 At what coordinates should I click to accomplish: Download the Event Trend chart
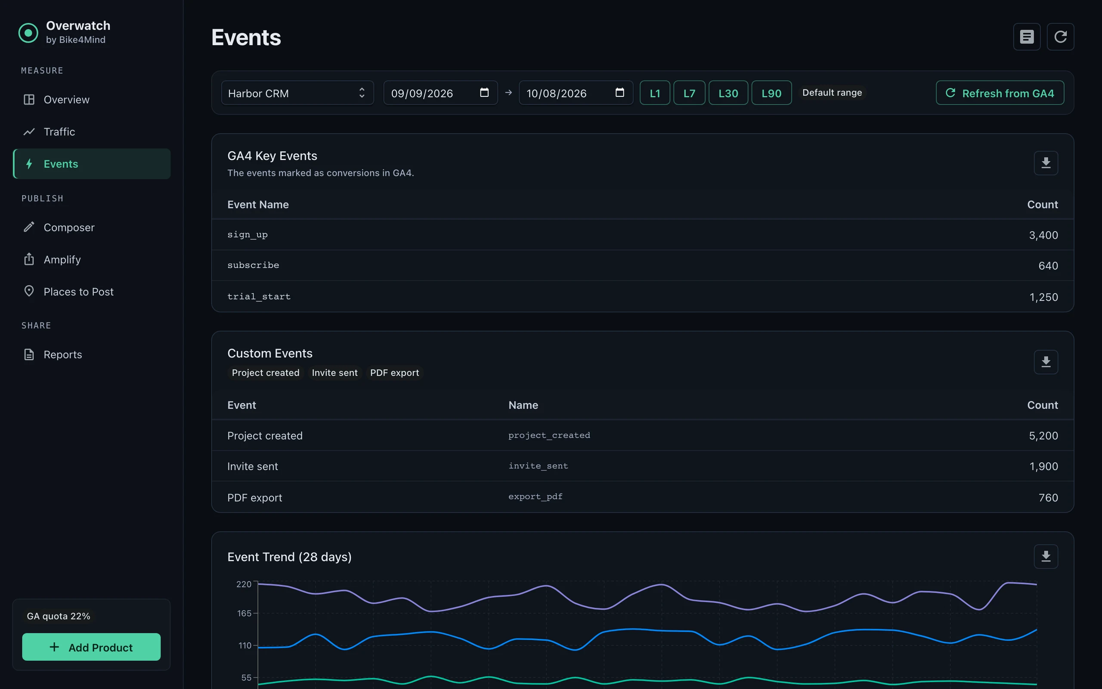(x=1046, y=556)
